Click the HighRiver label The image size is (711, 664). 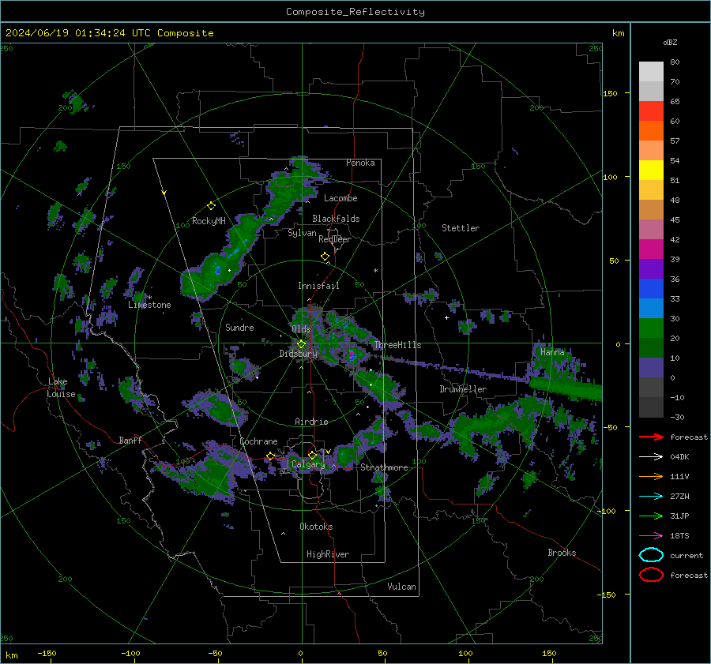point(328,554)
